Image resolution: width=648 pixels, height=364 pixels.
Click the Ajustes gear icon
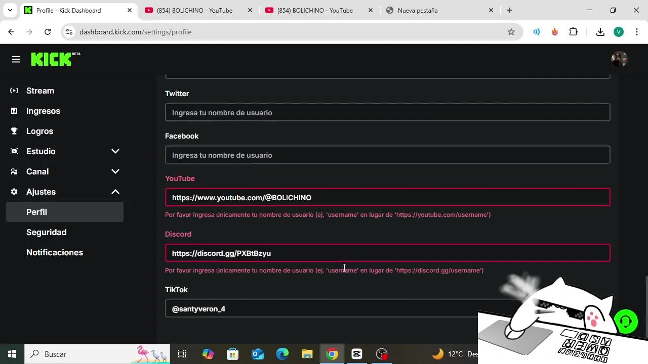point(14,192)
